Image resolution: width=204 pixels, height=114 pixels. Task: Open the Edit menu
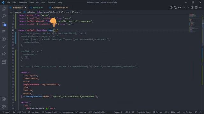14,3
